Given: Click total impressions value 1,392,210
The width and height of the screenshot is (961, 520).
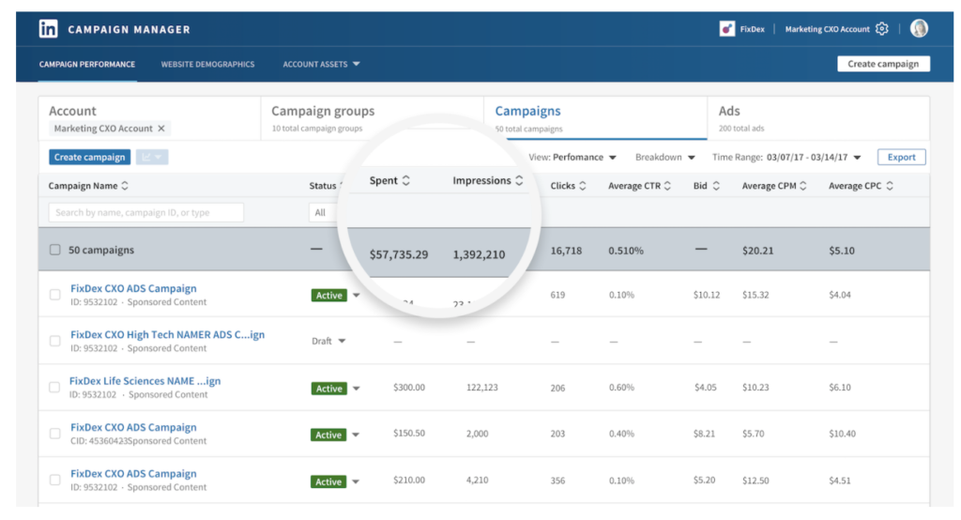Looking at the screenshot, I should tap(479, 254).
